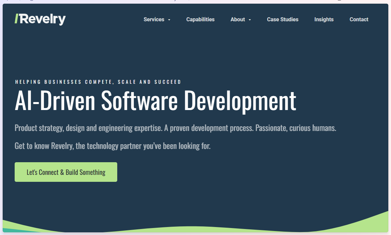Open the About menu
Screen dimensions: 391x235
pos(238,19)
